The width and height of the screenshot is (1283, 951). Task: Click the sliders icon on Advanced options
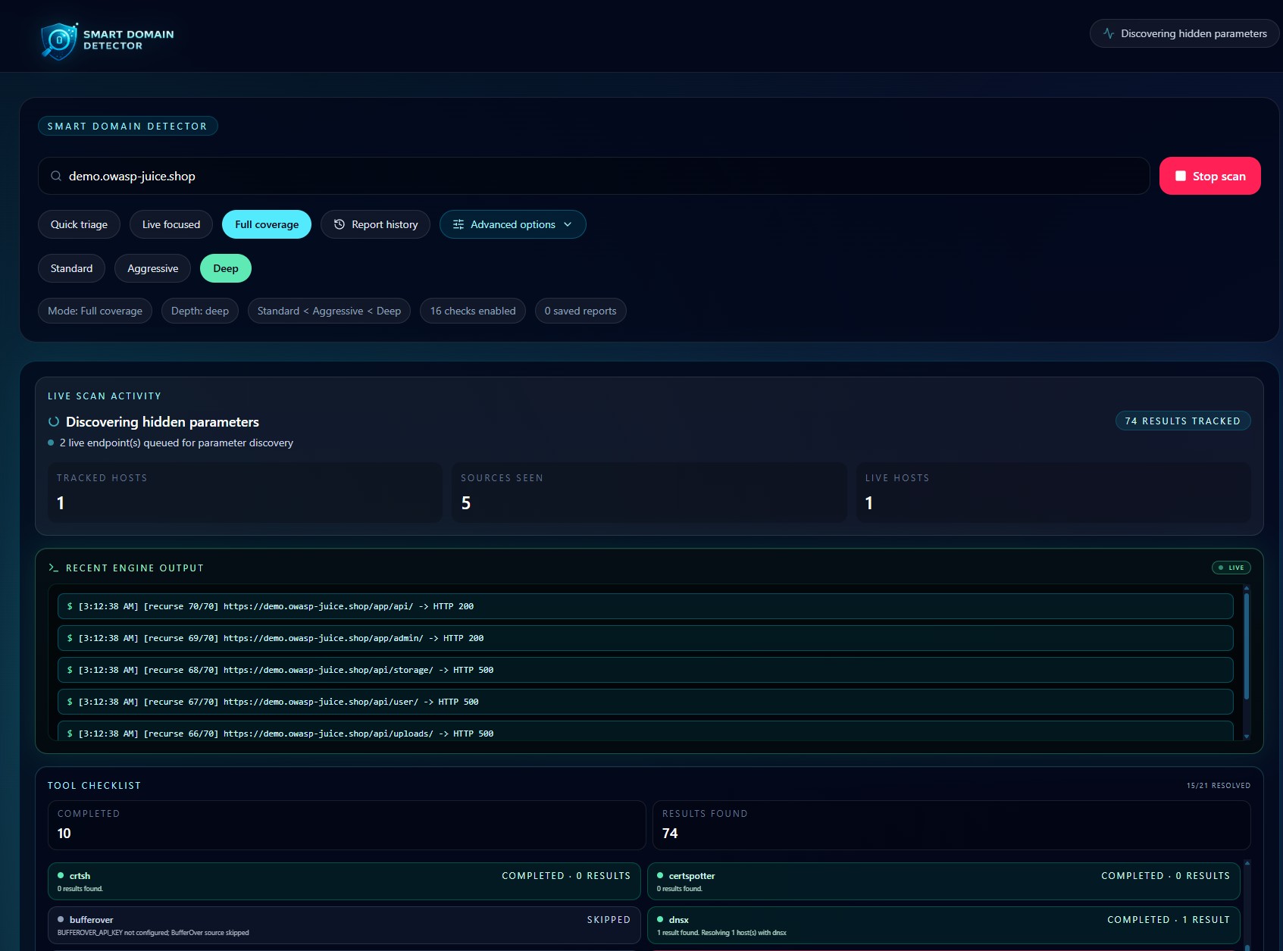(458, 224)
